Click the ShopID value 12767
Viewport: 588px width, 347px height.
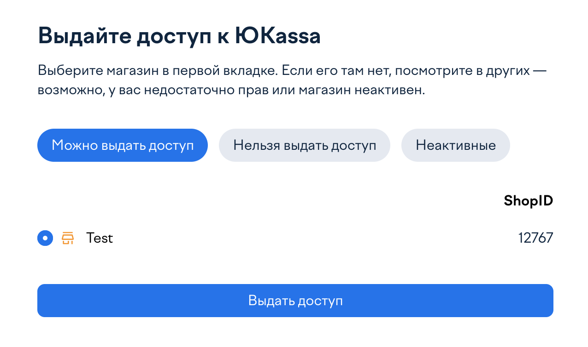point(535,238)
